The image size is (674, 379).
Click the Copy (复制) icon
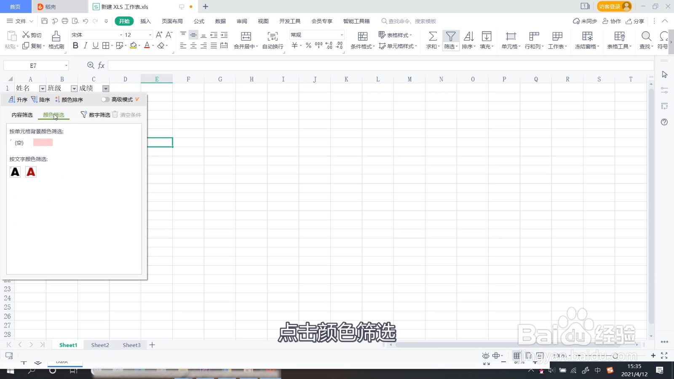(26, 46)
